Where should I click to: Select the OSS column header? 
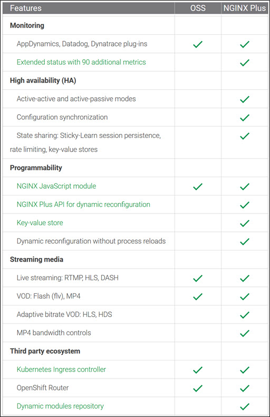[x=198, y=8]
